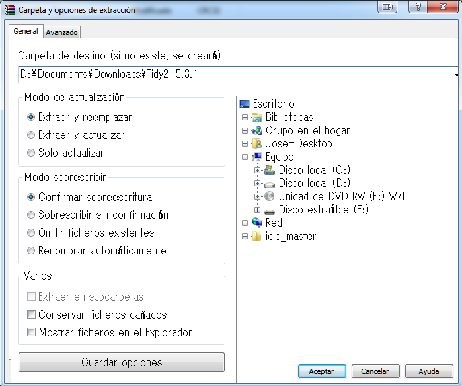Choose Sobrescribir sin confirmación
Screen dimensions: 462x386
point(31,215)
